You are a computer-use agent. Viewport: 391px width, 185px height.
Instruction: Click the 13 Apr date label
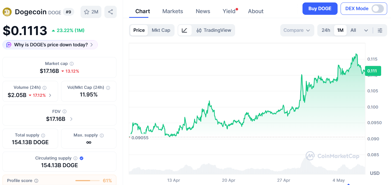(x=174, y=180)
